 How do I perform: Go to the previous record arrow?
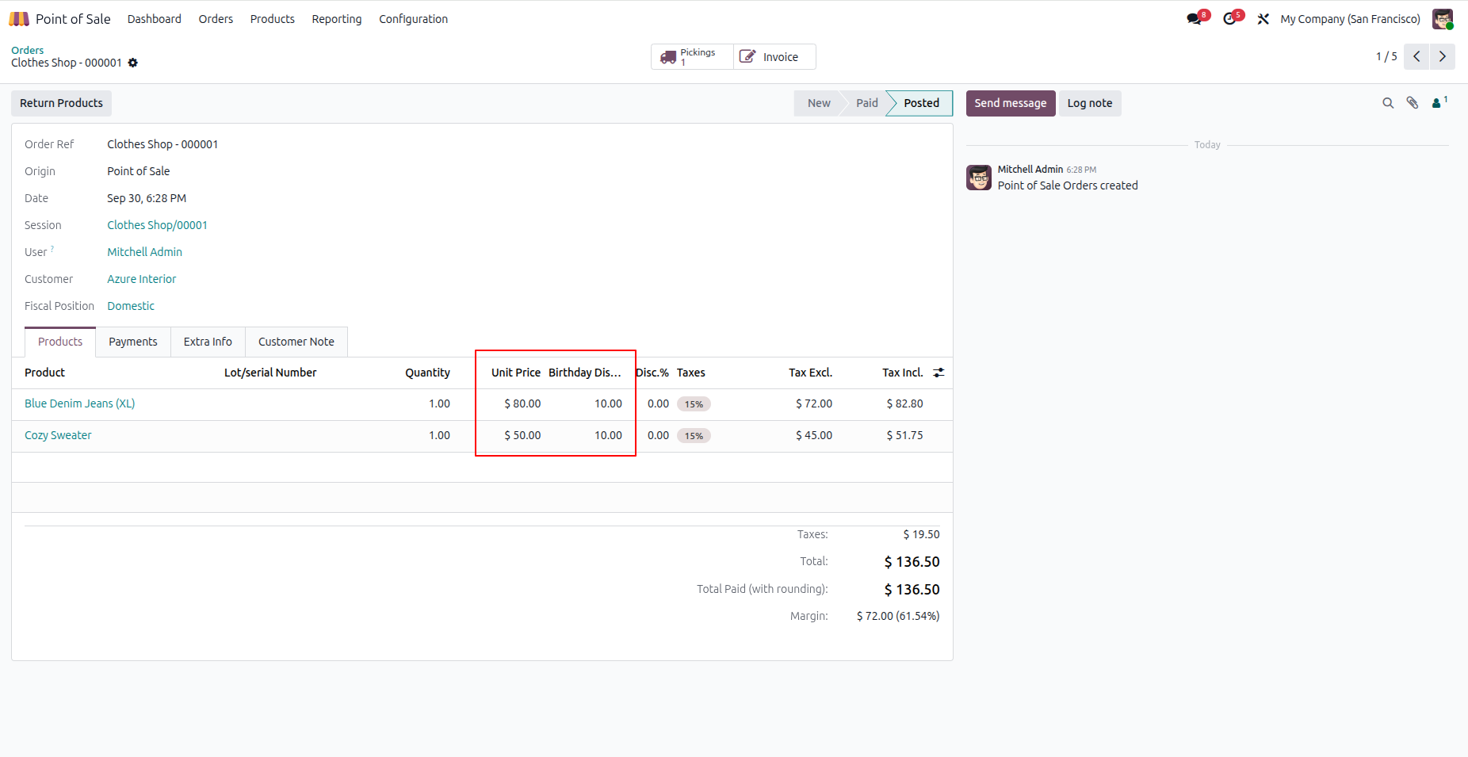point(1416,56)
